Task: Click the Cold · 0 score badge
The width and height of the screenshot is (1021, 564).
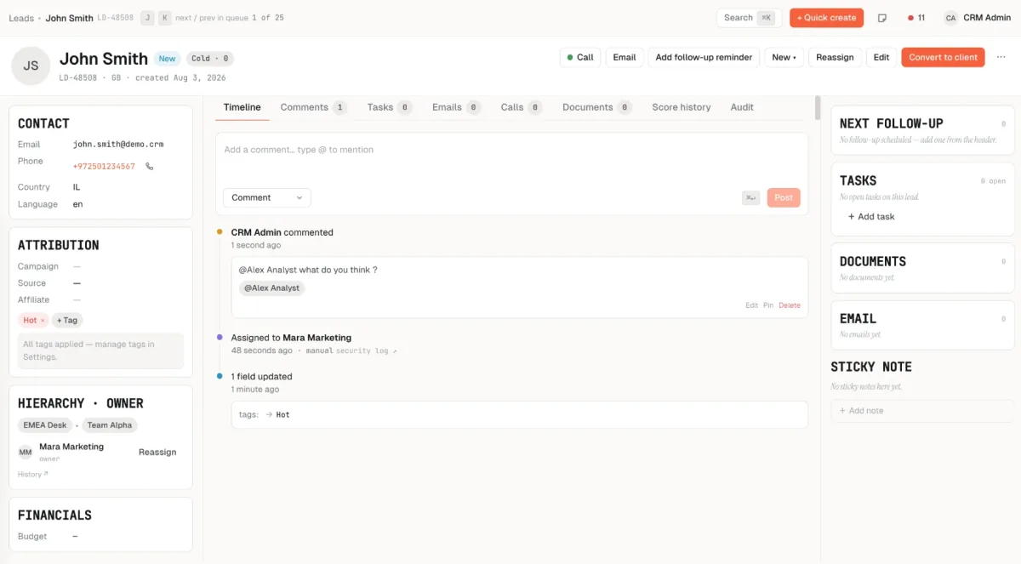Action: pyautogui.click(x=210, y=59)
